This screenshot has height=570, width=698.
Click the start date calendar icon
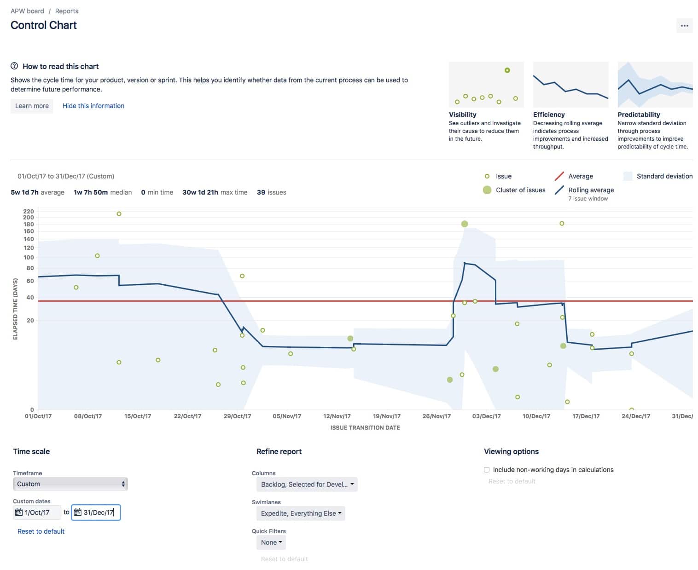click(19, 512)
